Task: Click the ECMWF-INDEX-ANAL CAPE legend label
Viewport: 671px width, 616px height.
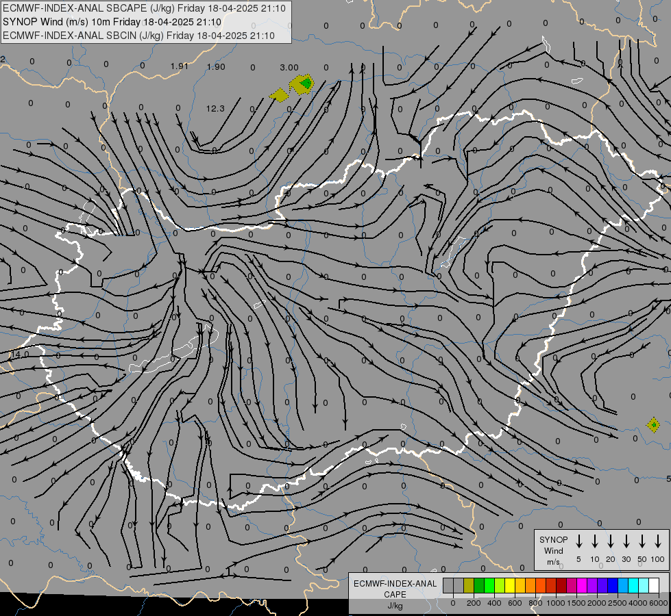Action: click(x=395, y=595)
